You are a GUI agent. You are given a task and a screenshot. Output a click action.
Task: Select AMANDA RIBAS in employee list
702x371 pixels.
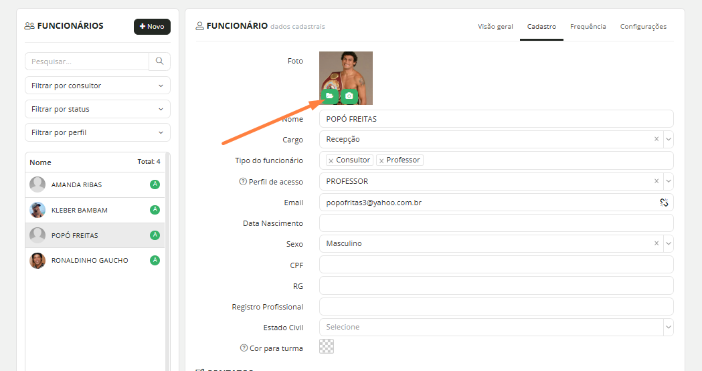pyautogui.click(x=95, y=184)
